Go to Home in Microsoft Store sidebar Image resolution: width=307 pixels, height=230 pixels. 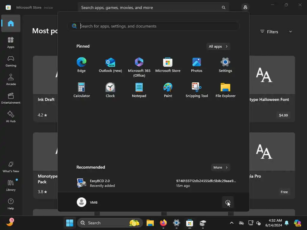[11, 23]
